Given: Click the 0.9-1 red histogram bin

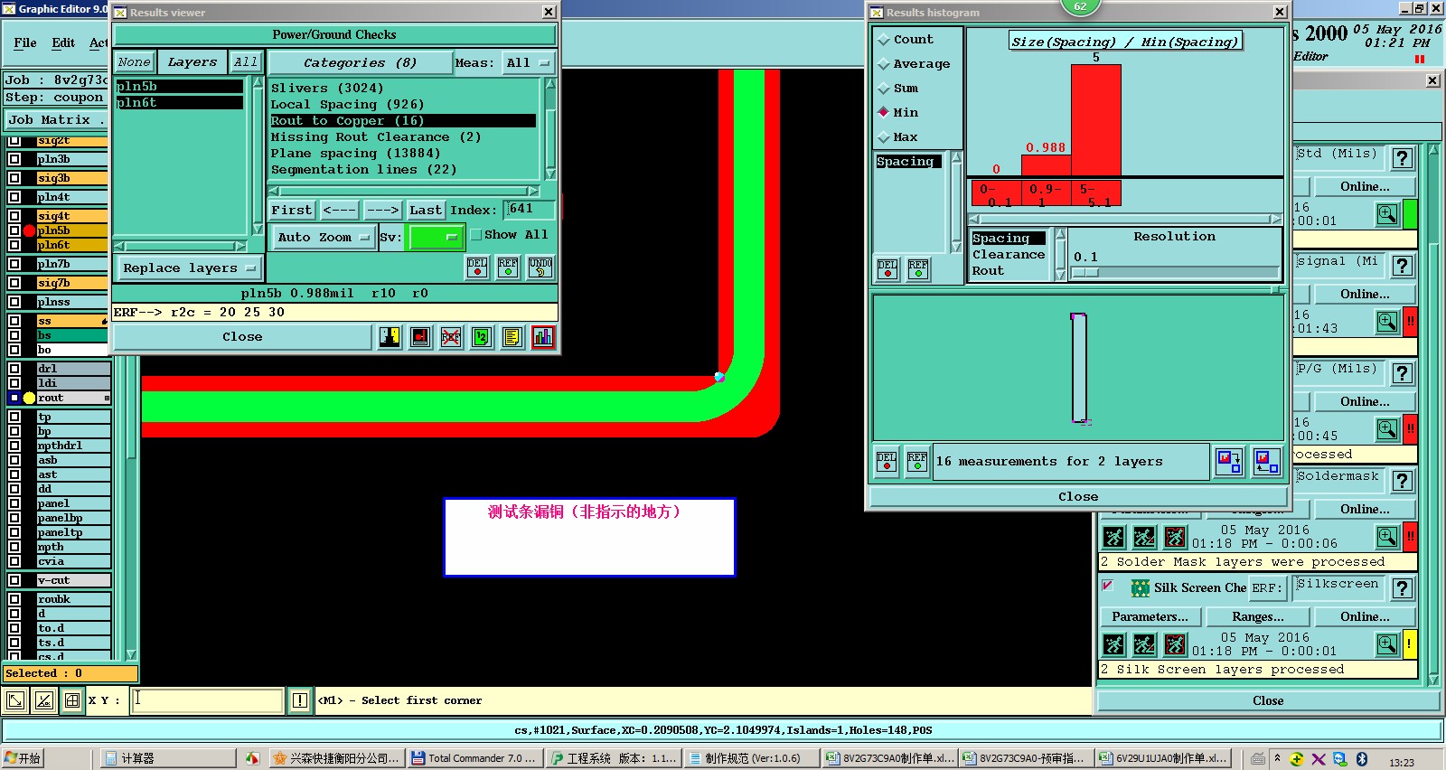Looking at the screenshot, I should pyautogui.click(x=1047, y=193).
